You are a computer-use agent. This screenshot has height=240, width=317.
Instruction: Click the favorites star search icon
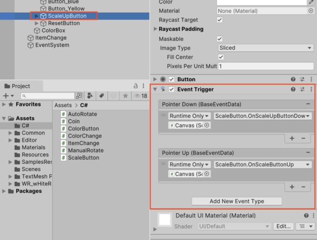point(125,96)
